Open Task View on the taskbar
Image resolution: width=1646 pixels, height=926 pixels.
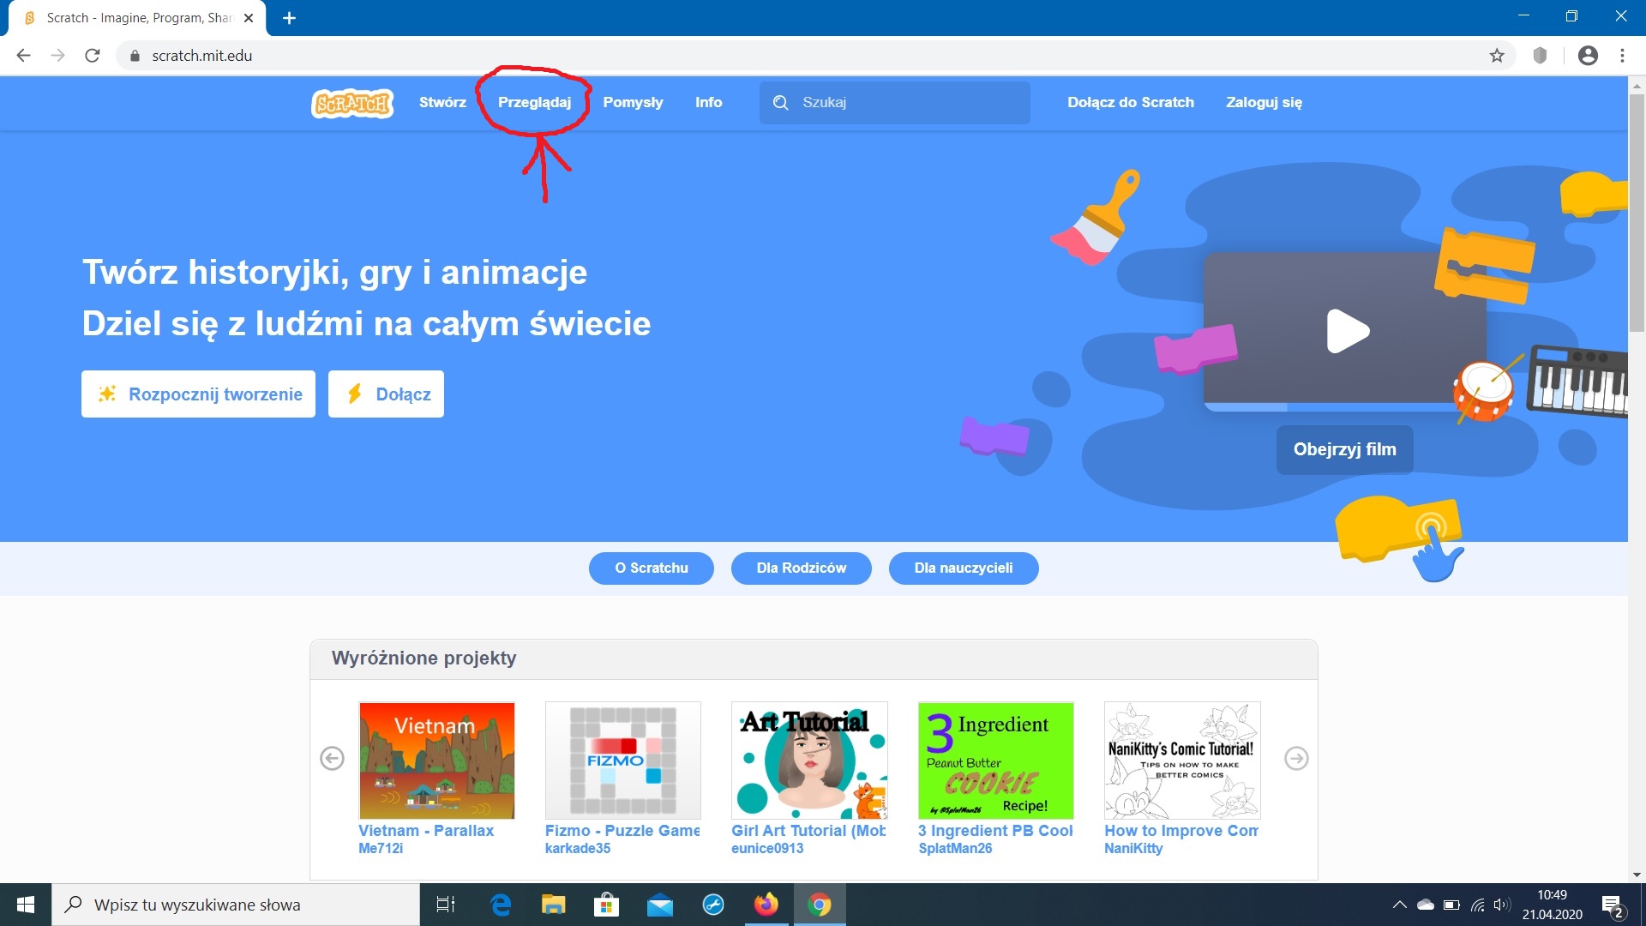(446, 905)
